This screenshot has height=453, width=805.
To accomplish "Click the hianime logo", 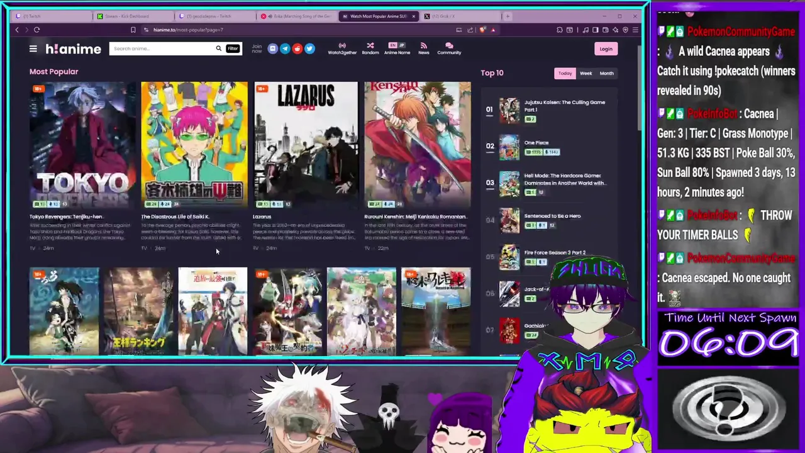I will tap(73, 48).
